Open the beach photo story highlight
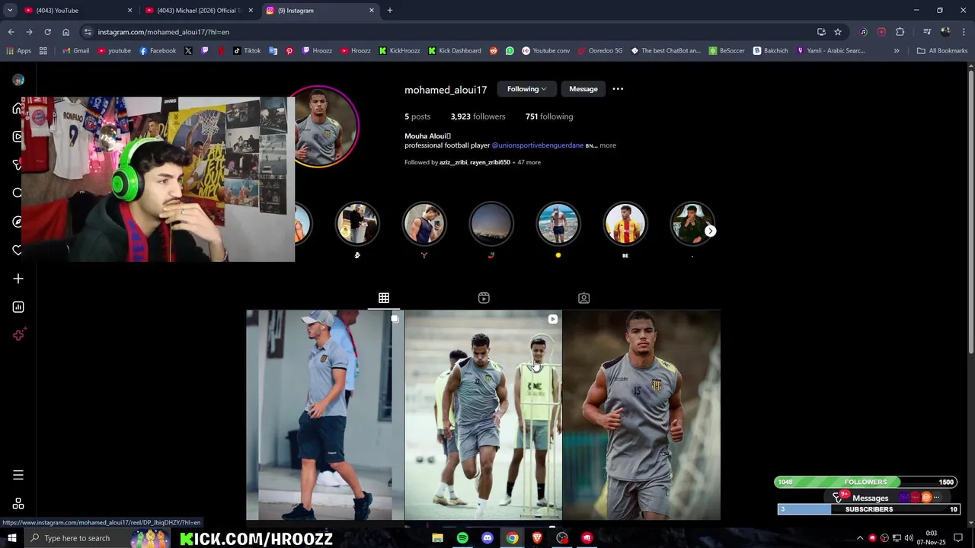 [558, 224]
